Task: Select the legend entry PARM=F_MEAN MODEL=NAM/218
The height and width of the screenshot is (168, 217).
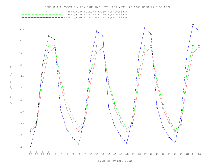Action: click(96, 15)
